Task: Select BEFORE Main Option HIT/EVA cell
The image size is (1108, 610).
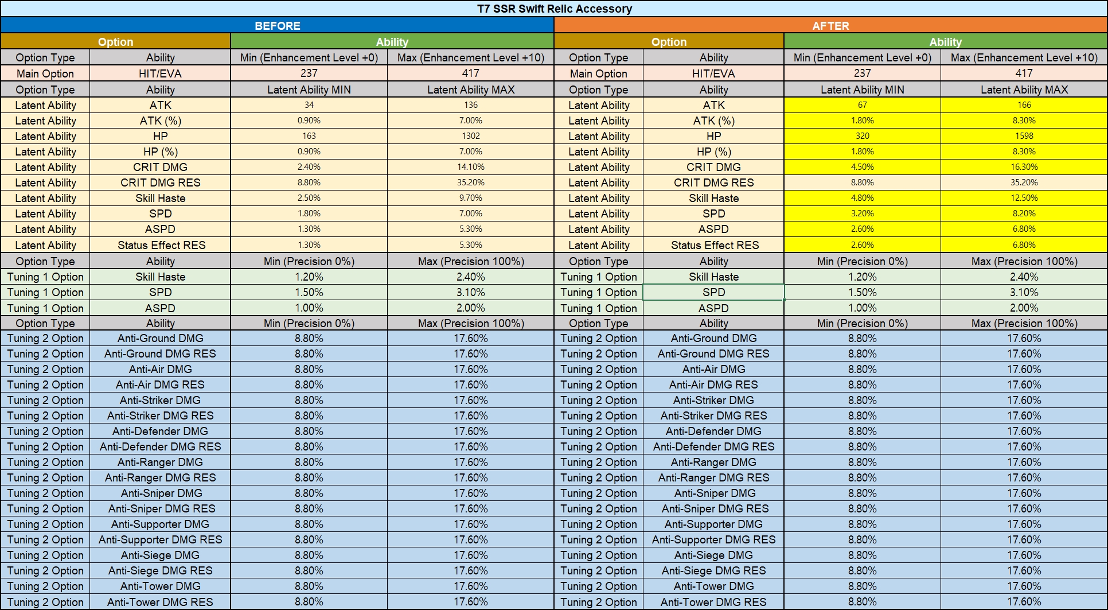Action: point(160,73)
